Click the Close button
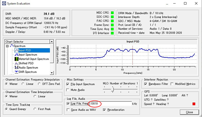 pos(189,112)
